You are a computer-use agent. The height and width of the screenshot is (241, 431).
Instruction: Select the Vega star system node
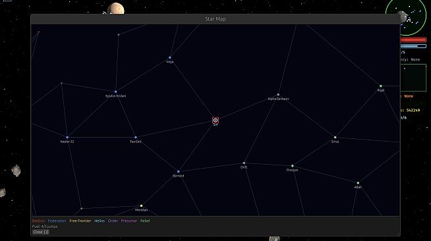pyautogui.click(x=170, y=58)
